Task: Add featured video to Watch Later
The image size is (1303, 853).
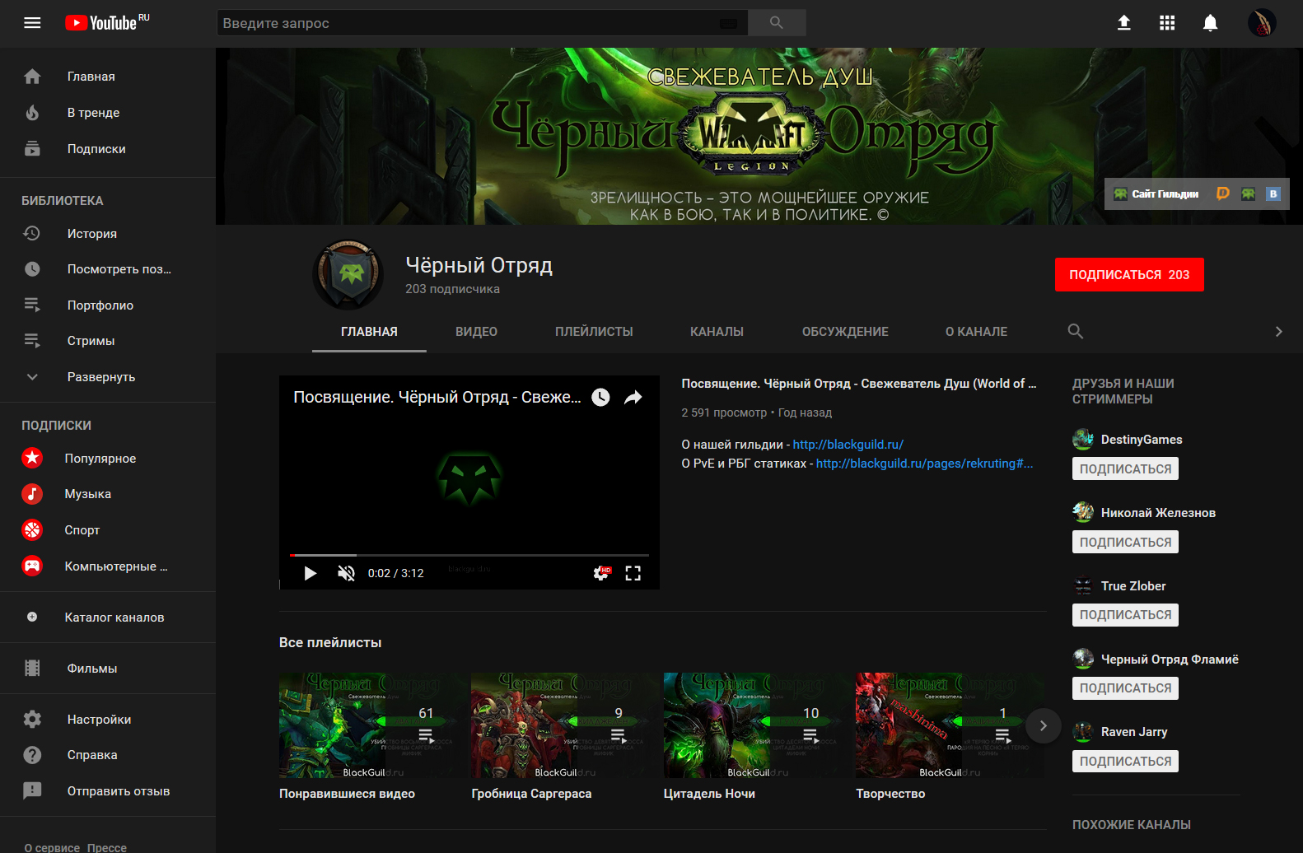Action: pos(601,398)
